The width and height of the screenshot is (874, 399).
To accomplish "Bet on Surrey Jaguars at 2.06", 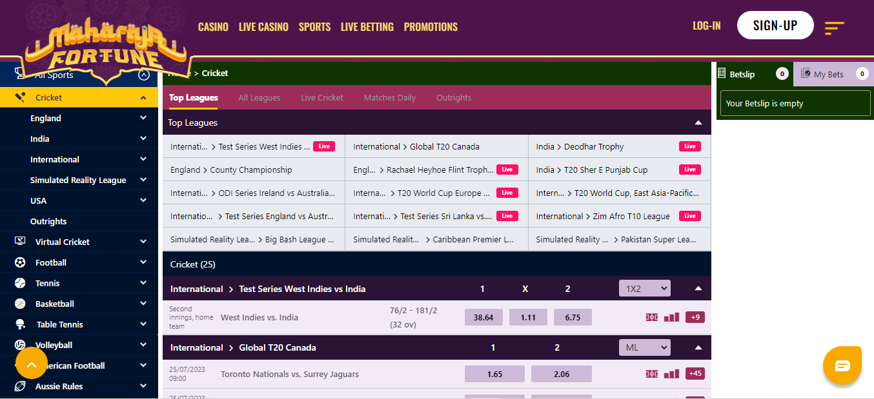I will click(x=562, y=374).
